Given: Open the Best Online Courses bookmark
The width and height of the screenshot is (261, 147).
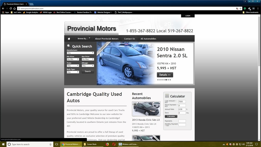Looking at the screenshot, I should click(62, 12).
